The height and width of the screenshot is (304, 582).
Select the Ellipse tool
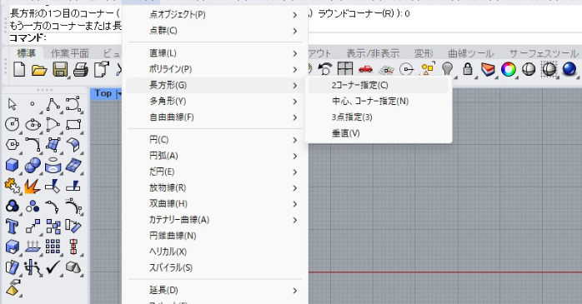tap(33, 125)
